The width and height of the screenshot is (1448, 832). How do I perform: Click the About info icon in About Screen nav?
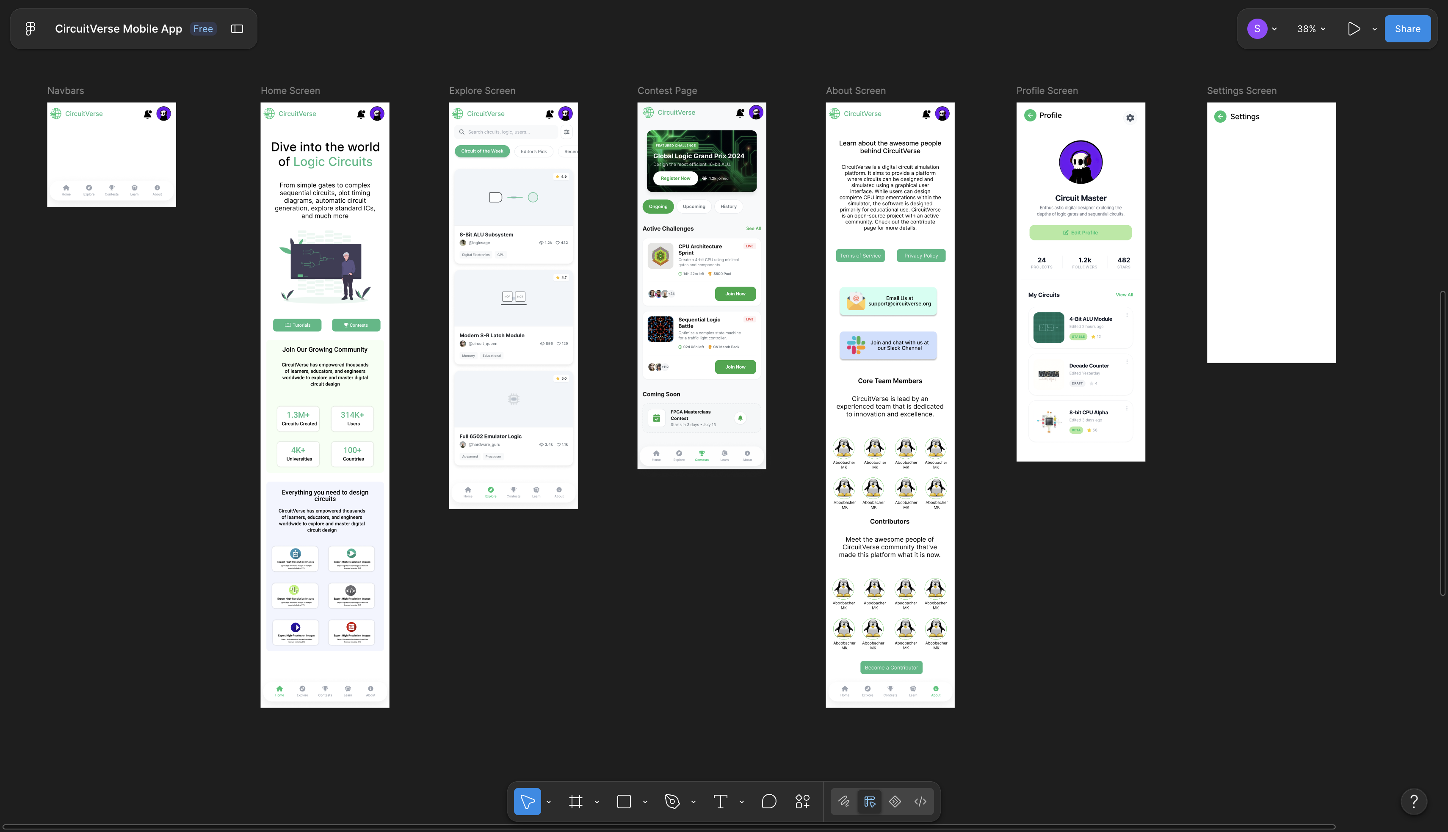(936, 689)
